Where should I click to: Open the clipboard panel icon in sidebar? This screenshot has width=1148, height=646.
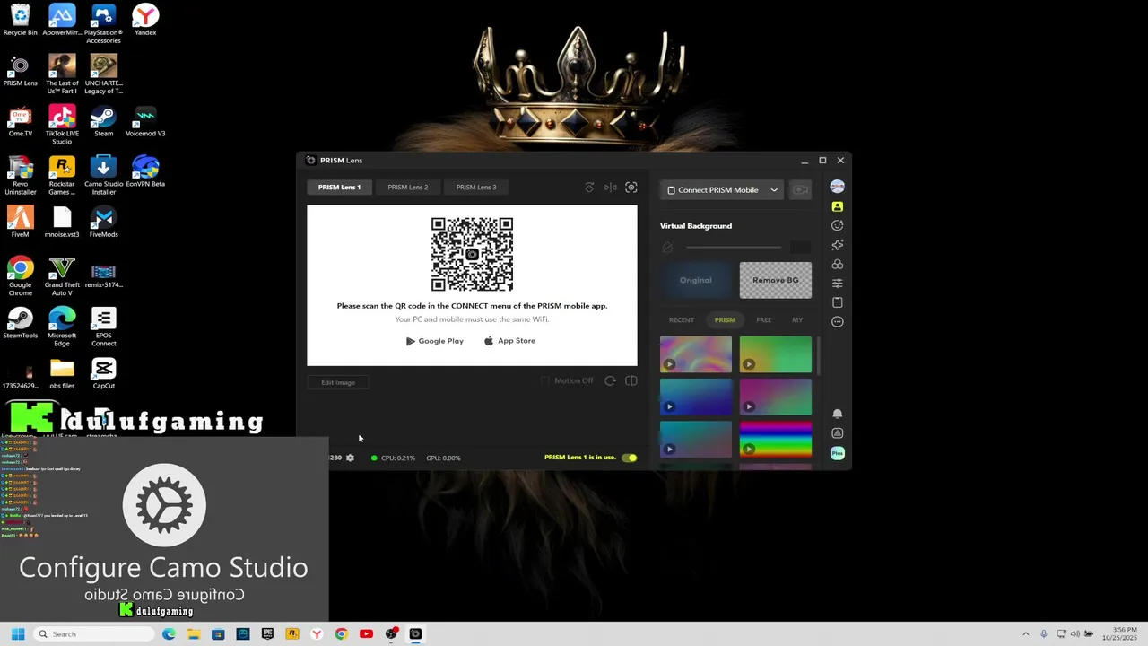click(x=837, y=302)
